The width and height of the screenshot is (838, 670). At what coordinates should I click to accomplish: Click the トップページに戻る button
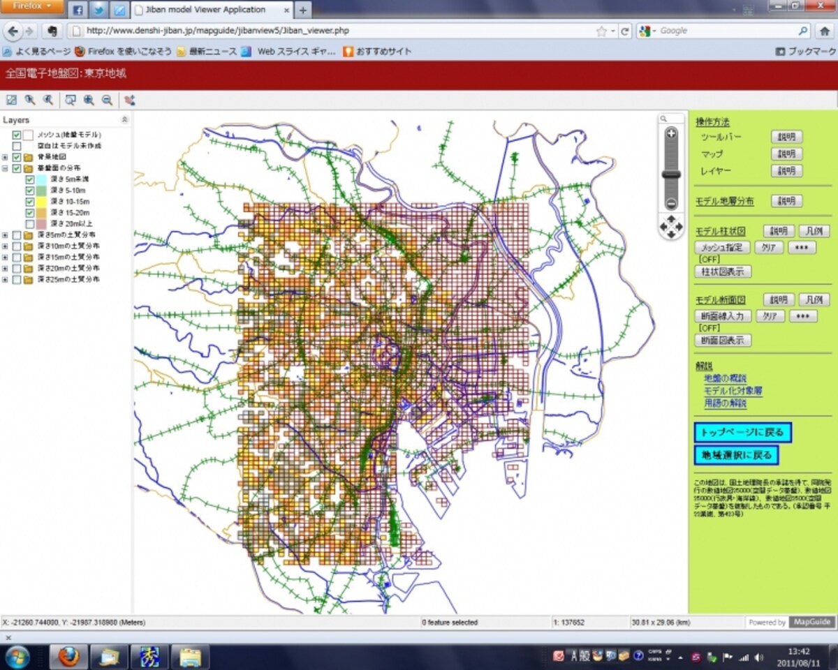tap(743, 432)
